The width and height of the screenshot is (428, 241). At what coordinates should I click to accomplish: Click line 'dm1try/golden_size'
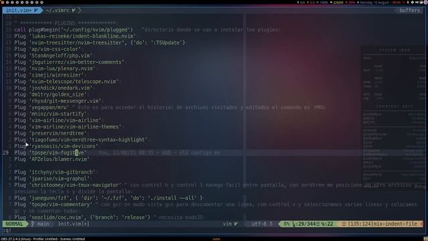click(51, 94)
